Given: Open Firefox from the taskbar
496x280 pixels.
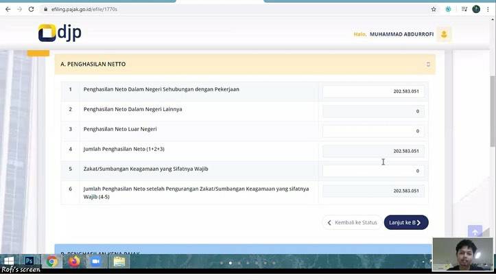Looking at the screenshot, I should pos(73,261).
